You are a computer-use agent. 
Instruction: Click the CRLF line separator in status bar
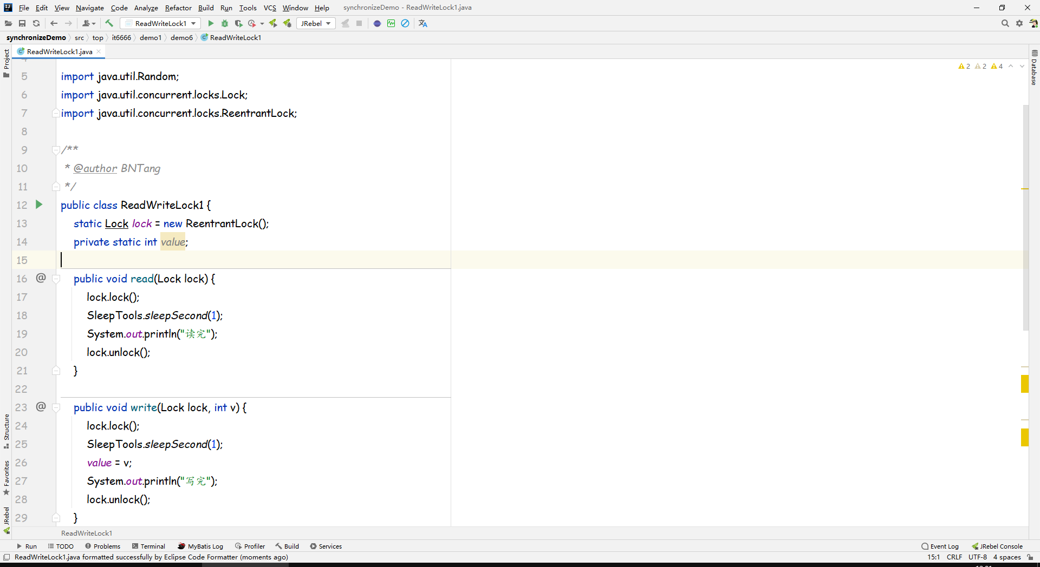pos(954,557)
